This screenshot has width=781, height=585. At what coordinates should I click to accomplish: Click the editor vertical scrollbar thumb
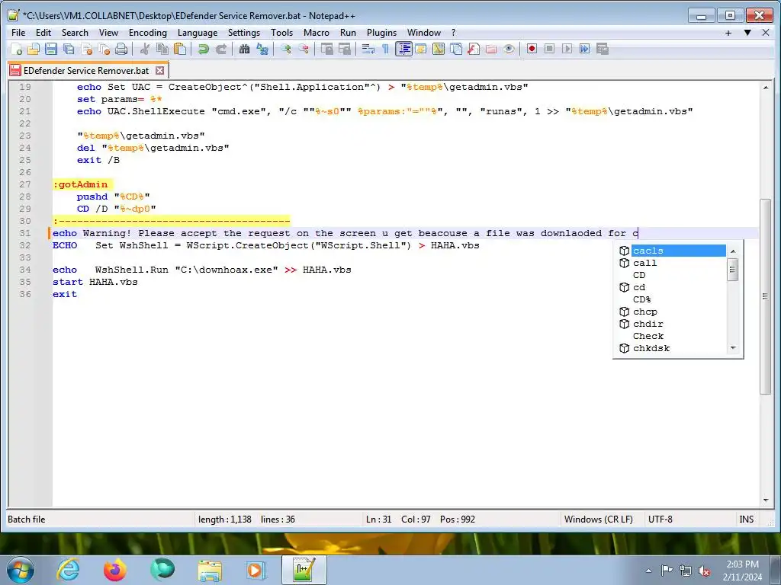coord(766,296)
